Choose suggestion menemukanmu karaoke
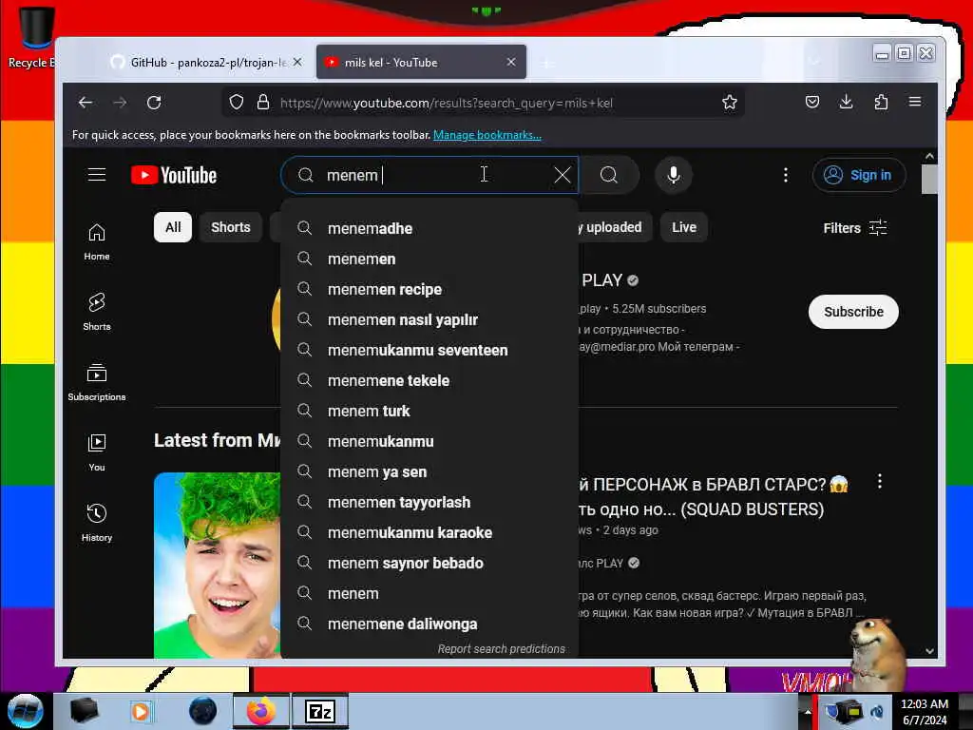This screenshot has height=730, width=973. (x=429, y=532)
